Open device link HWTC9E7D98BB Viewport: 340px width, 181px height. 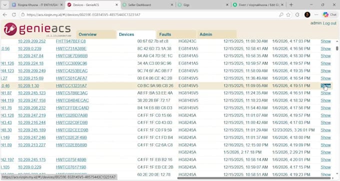point(72,56)
